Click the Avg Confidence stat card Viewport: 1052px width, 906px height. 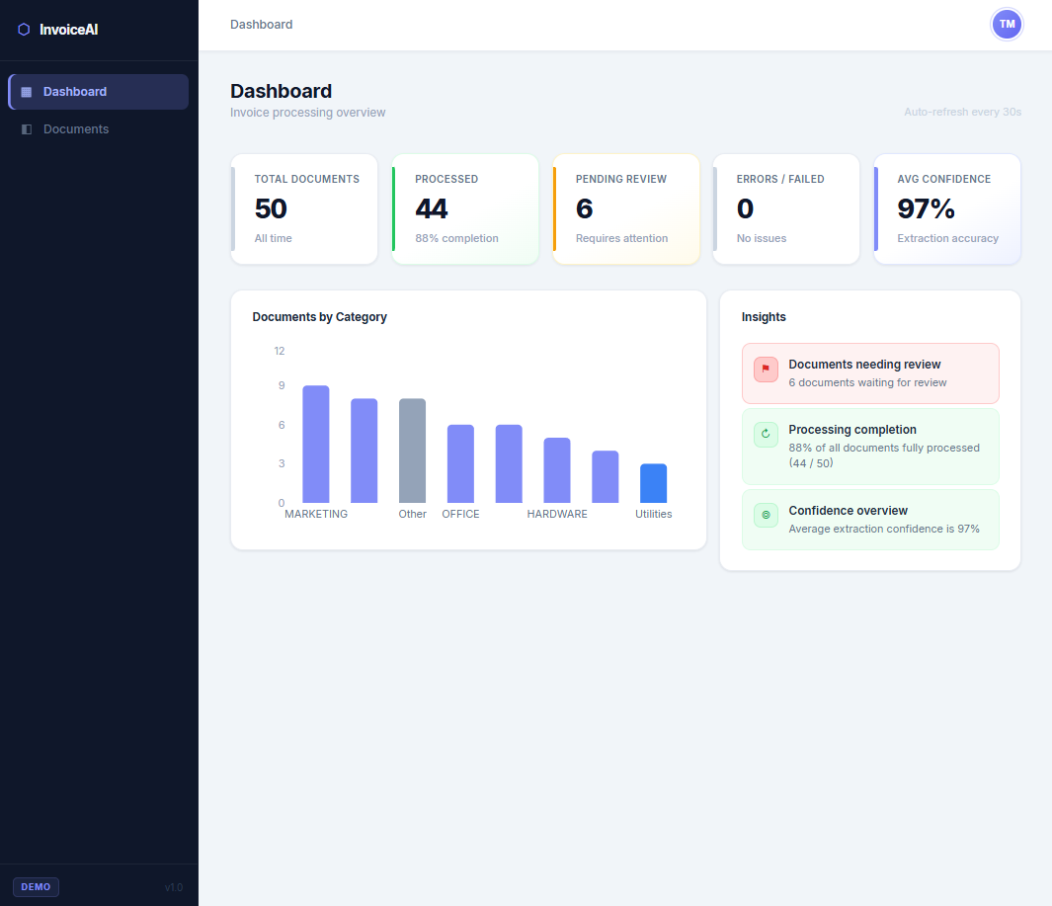pyautogui.click(x=947, y=209)
